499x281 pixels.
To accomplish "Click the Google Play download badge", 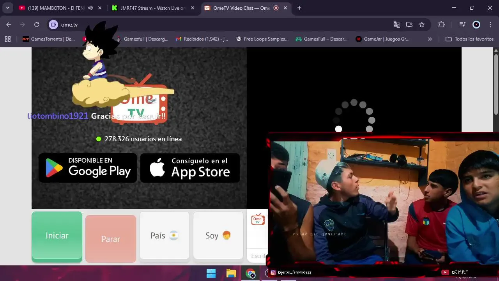I will [x=88, y=168].
